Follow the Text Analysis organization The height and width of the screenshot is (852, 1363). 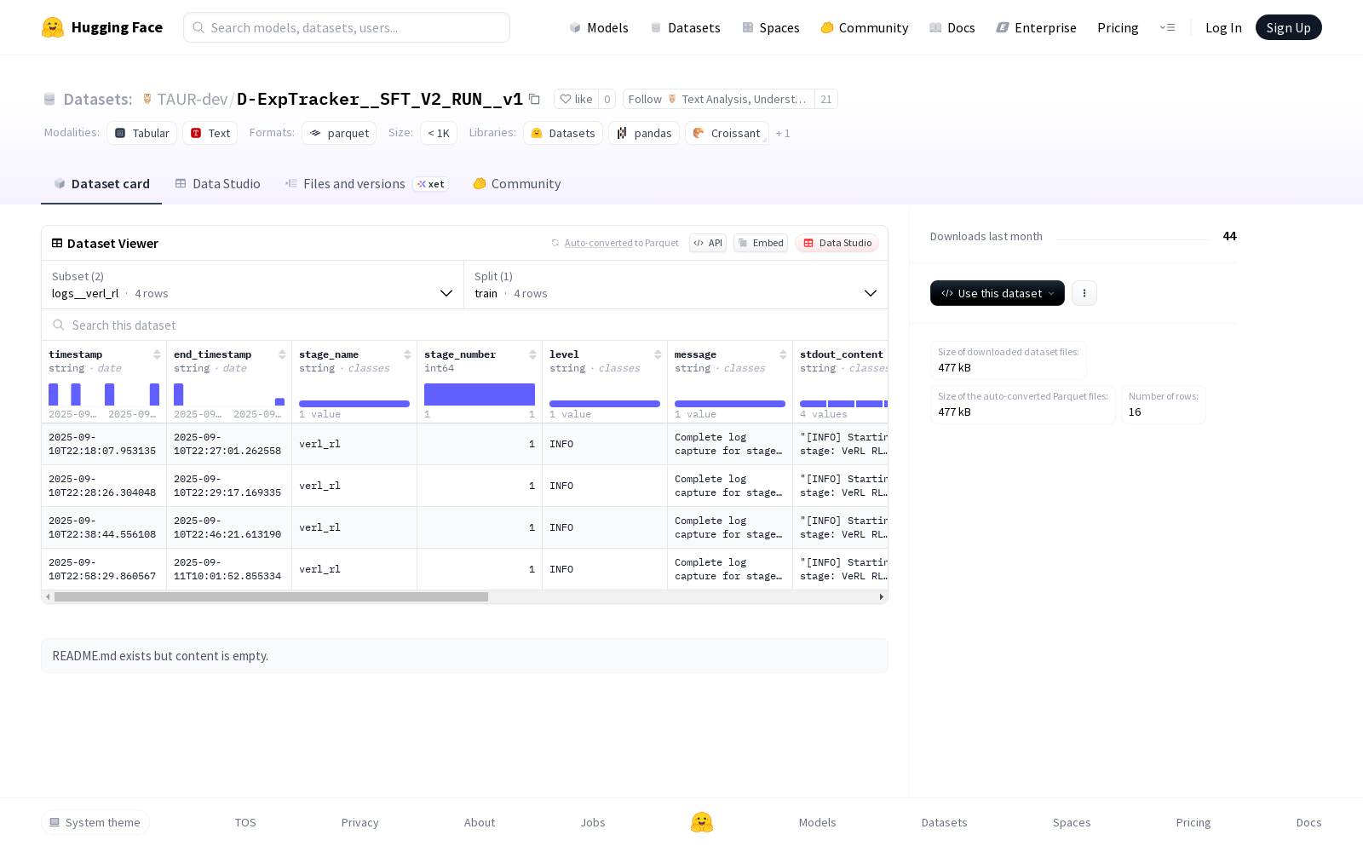718,99
